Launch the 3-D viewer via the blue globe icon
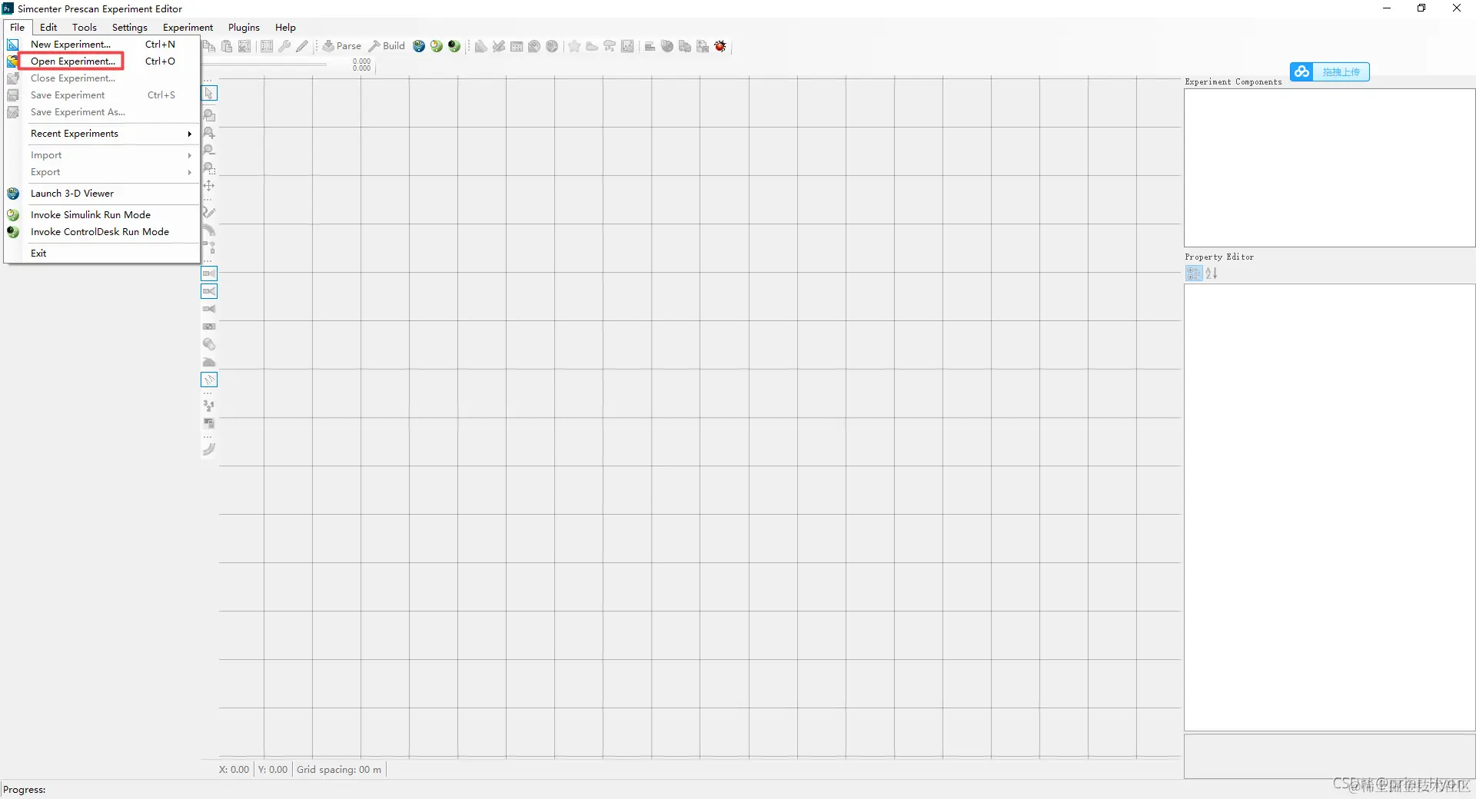Viewport: 1476px width, 799px height. (x=419, y=46)
